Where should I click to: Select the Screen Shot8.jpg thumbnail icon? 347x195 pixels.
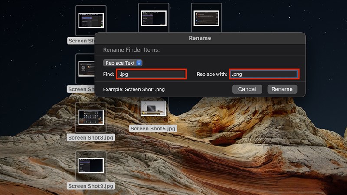tap(91, 117)
